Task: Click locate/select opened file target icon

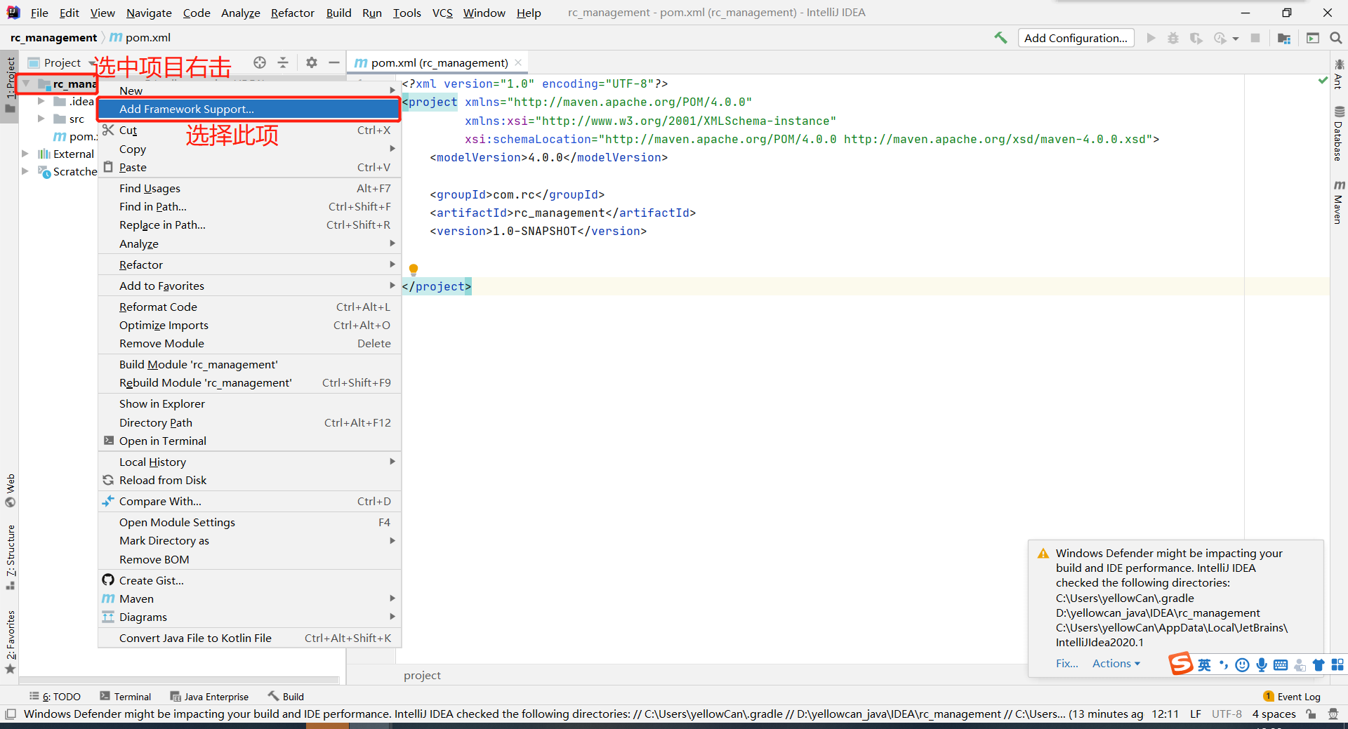Action: (260, 62)
